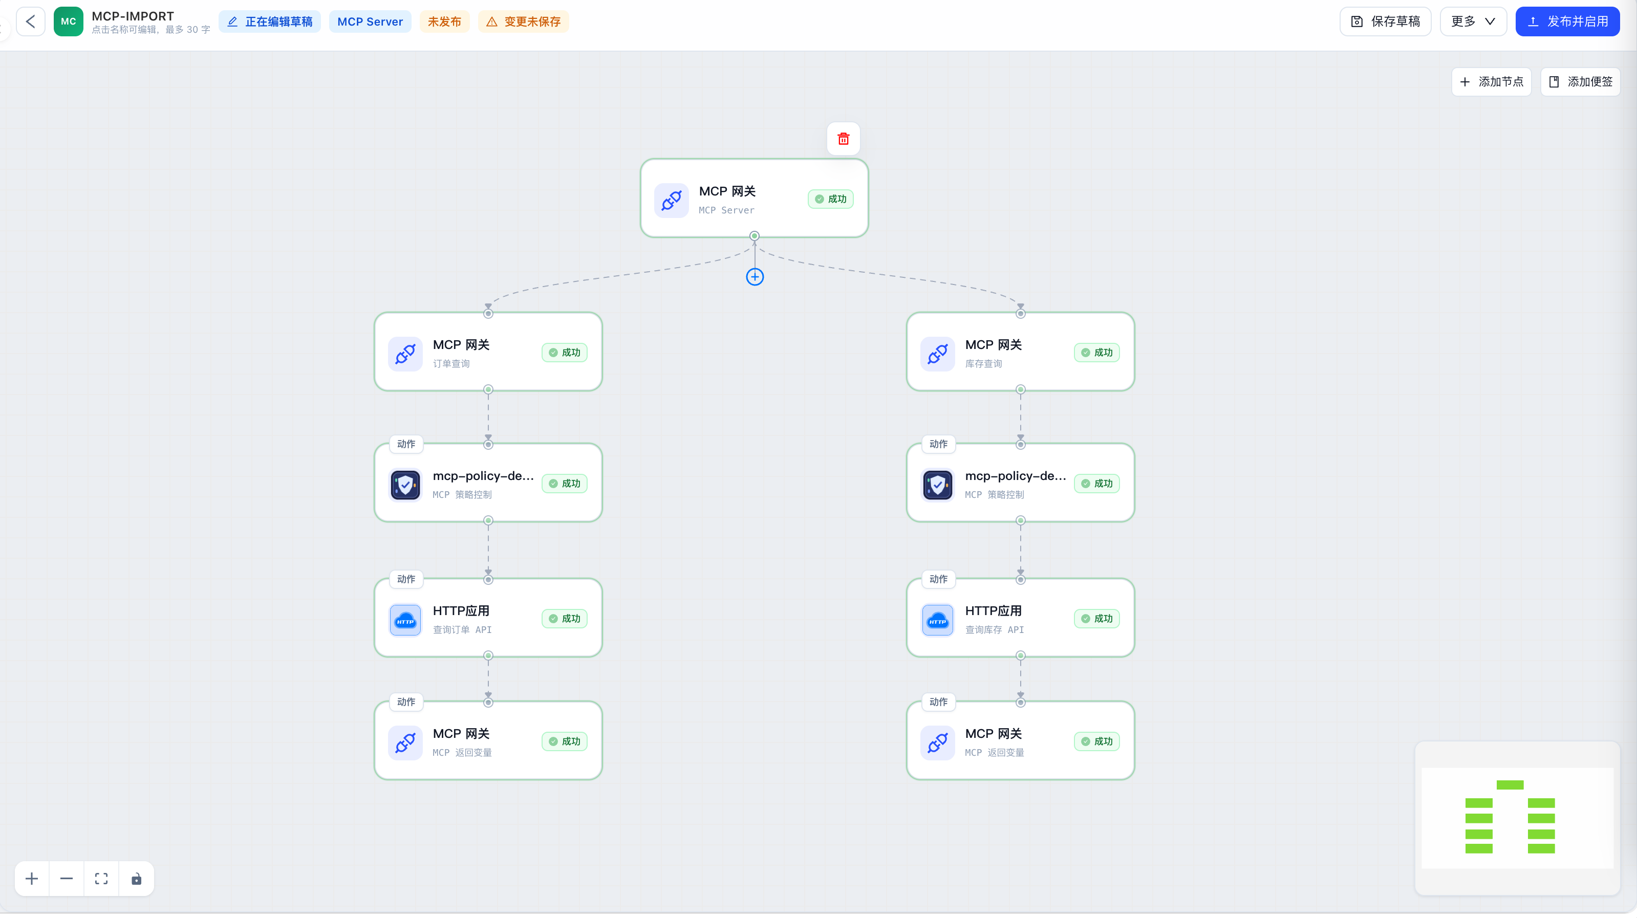Fit the workflow to screen
The width and height of the screenshot is (1637, 918).
[101, 879]
